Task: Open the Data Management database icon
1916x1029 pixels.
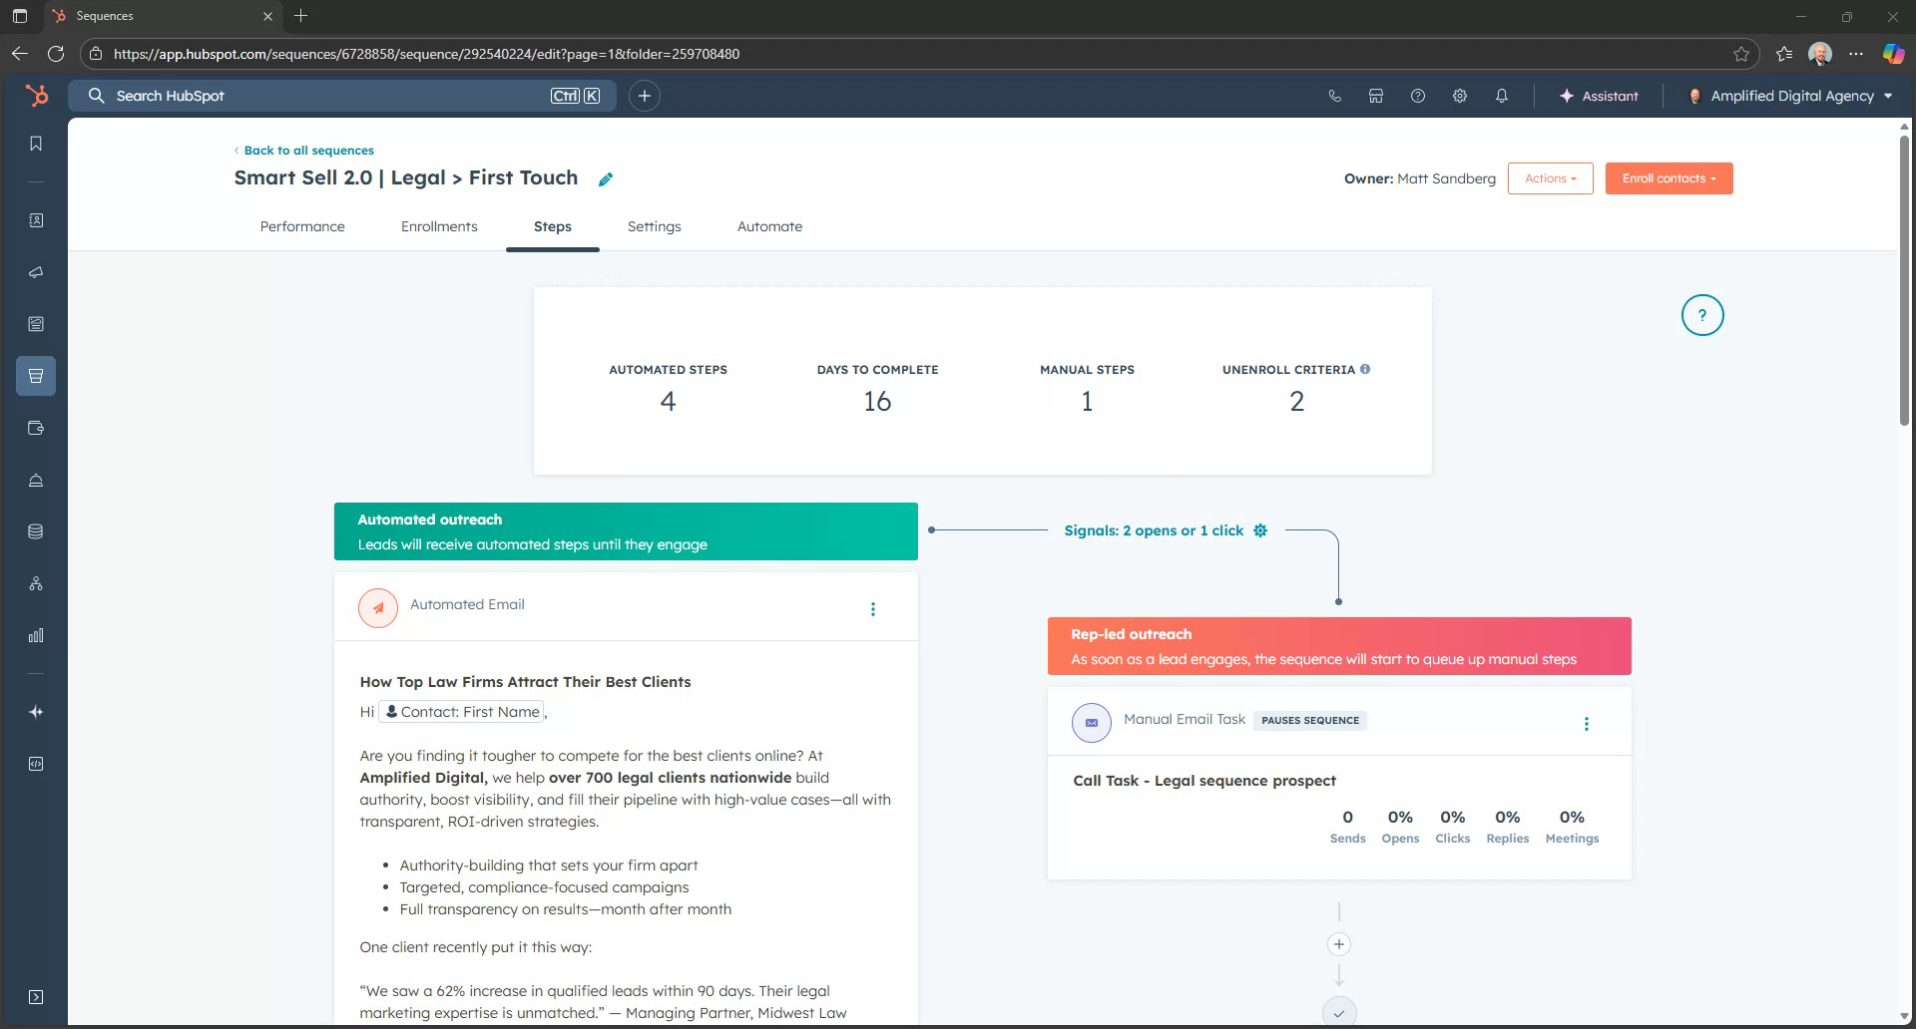Action: (36, 530)
